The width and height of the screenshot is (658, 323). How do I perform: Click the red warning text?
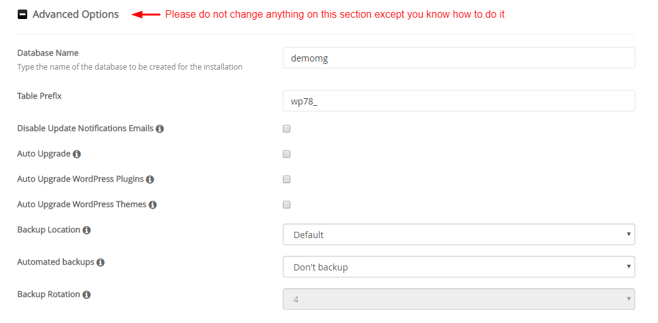335,15
